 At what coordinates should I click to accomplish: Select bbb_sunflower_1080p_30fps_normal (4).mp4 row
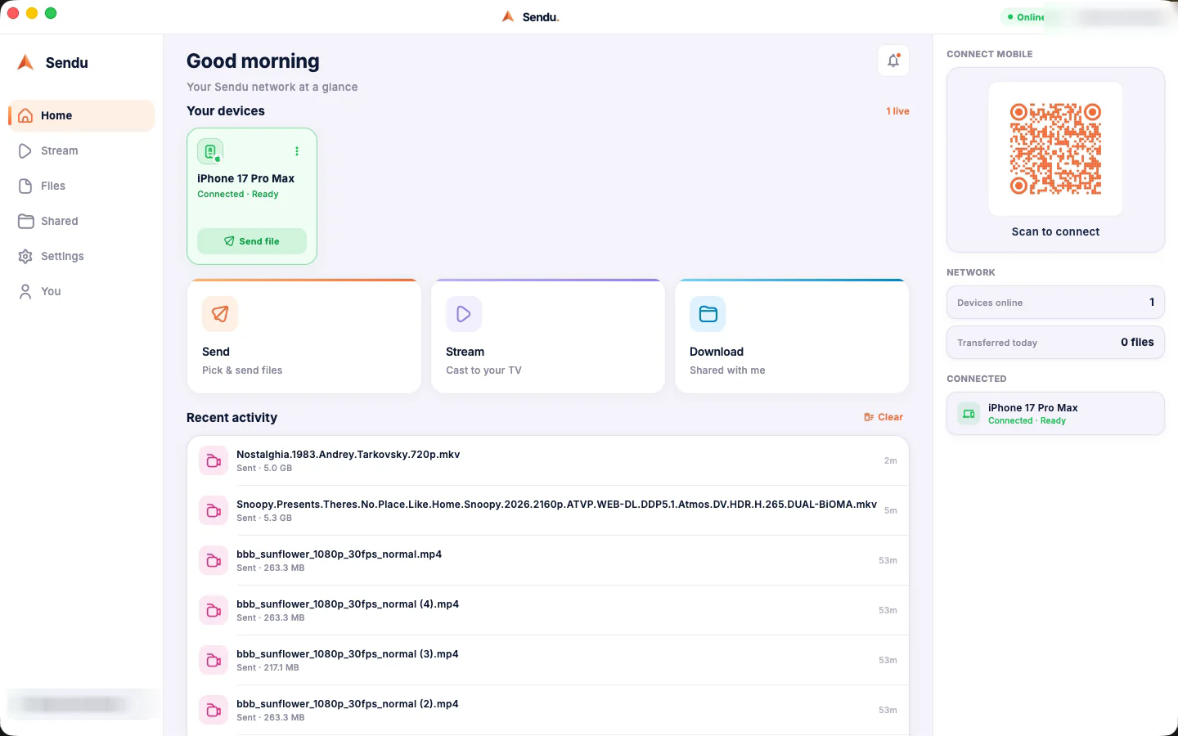pyautogui.click(x=548, y=611)
